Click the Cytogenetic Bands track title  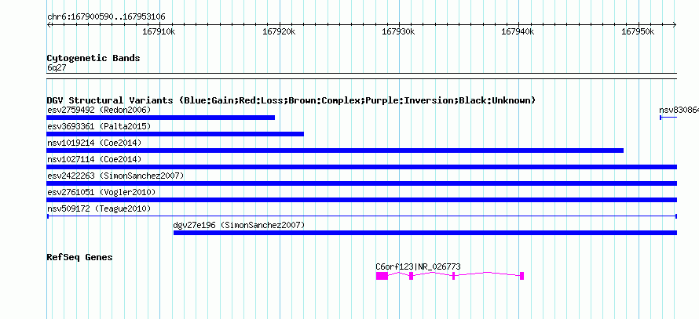coord(93,58)
